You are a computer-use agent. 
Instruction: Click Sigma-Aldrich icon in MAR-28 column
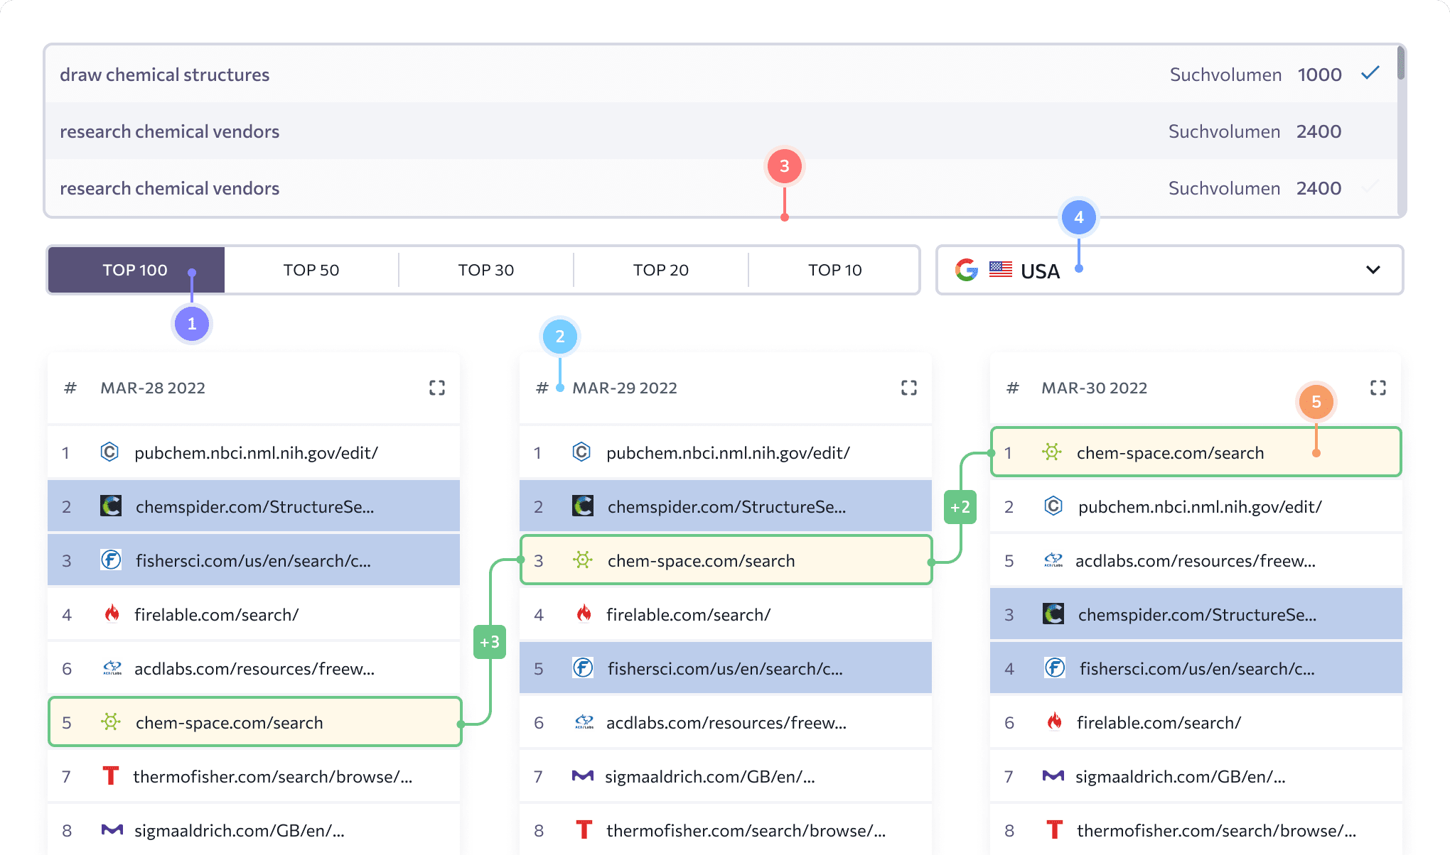(112, 829)
